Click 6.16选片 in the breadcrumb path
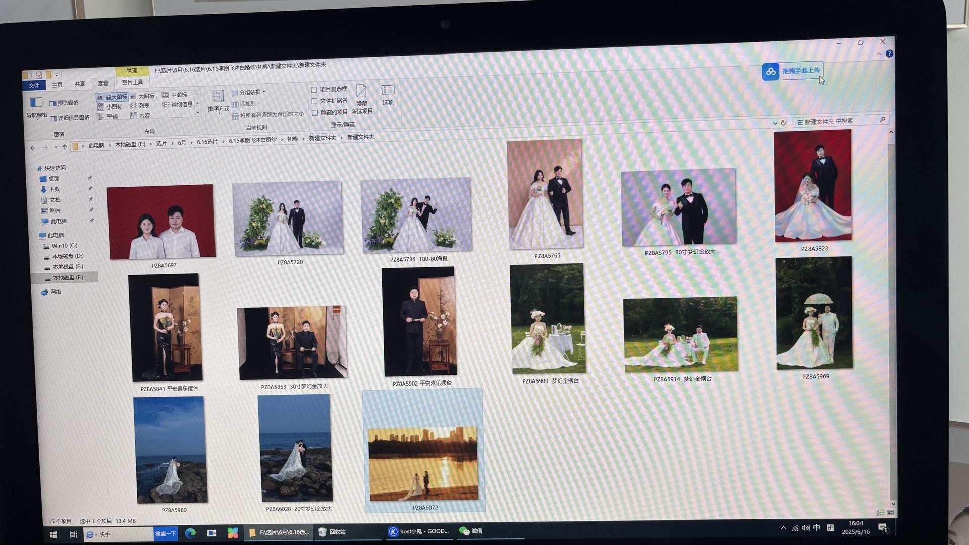 click(207, 142)
